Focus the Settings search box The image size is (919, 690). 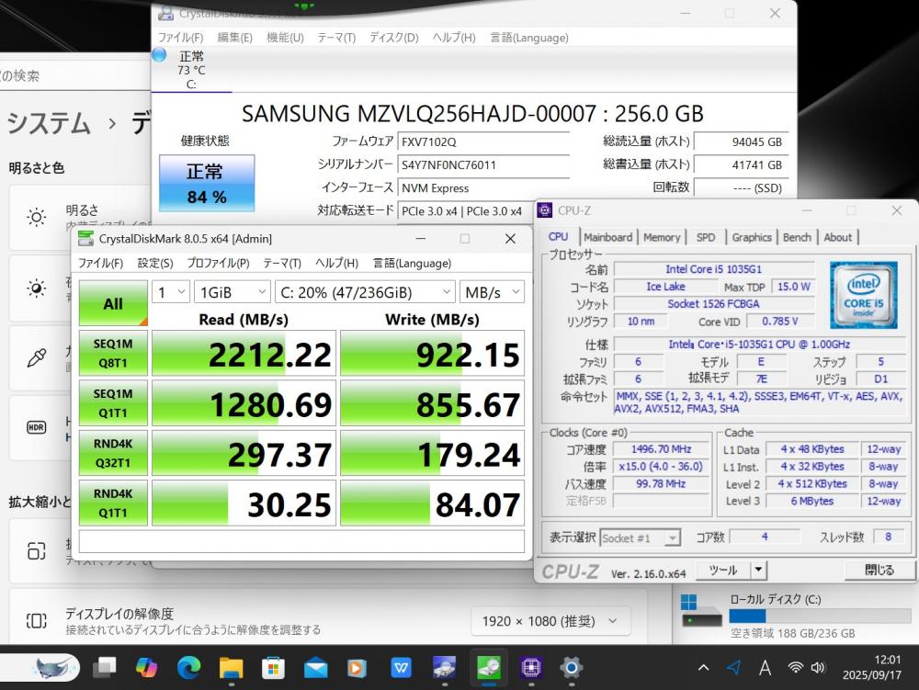[75, 76]
